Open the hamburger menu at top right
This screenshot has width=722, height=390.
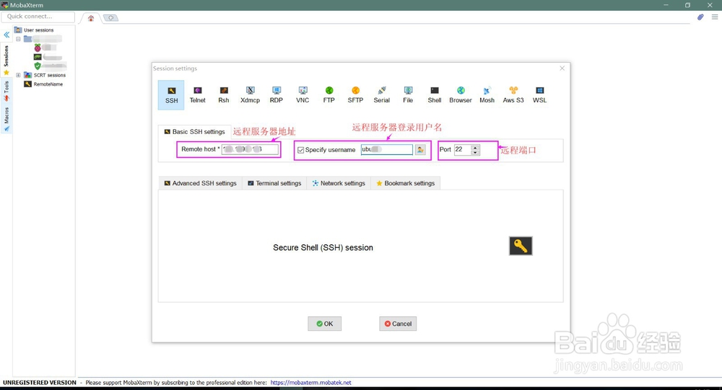click(715, 17)
